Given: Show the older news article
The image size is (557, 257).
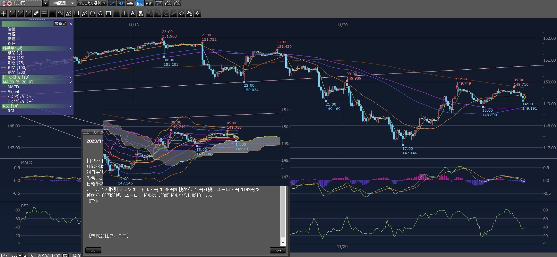Looking at the screenshot, I should tap(93, 251).
